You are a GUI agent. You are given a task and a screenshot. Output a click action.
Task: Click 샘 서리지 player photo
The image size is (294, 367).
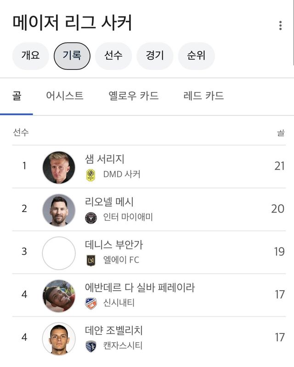[59, 167]
